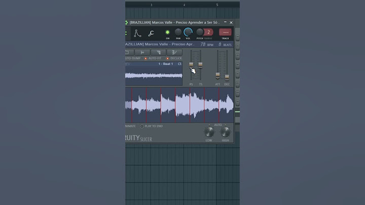The height and width of the screenshot is (205, 365).
Task: Click the HIGH filter knob
Action: tap(225, 132)
